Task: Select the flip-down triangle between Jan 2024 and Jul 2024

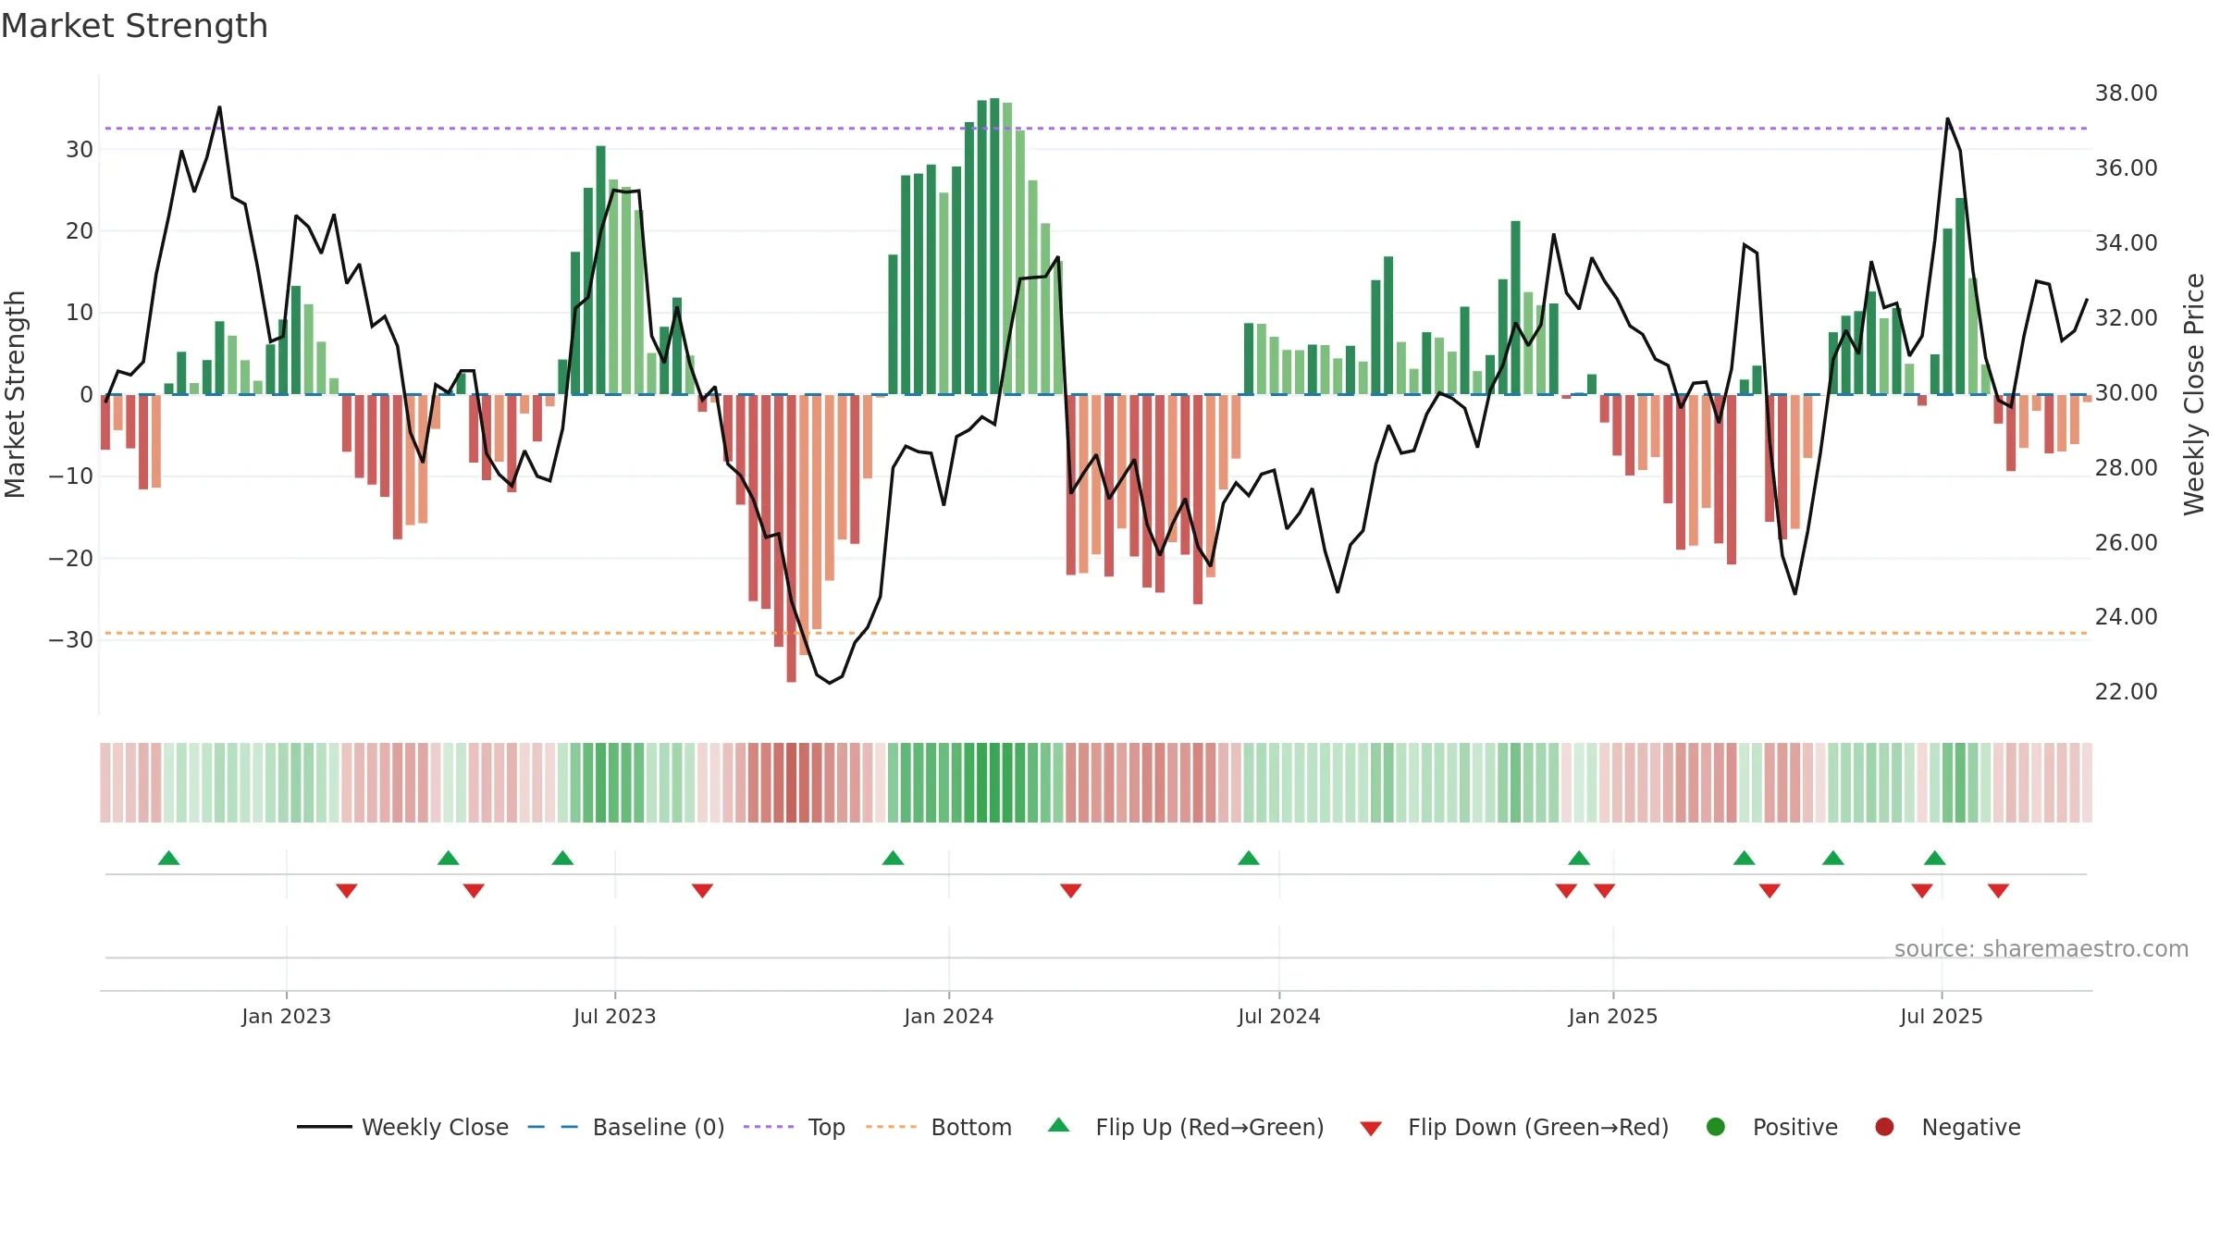Action: pos(1071,891)
